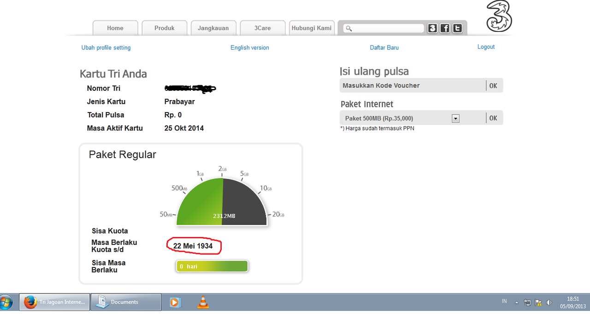Open Action Center flag icon
Viewport: 590px width, 314px height.
point(538,303)
